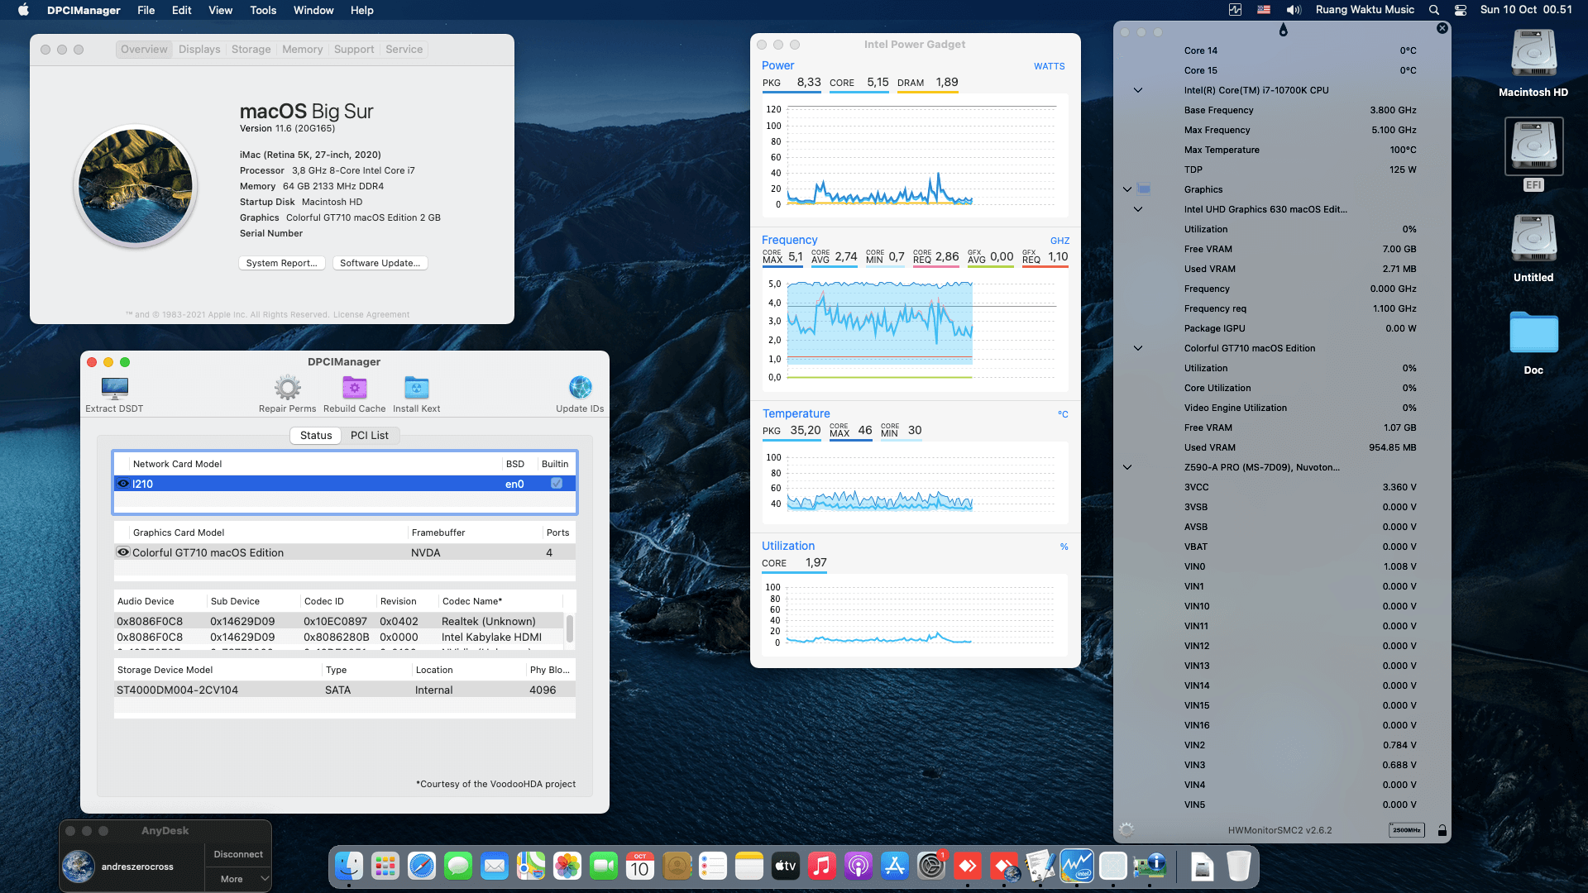
Task: Click Intel Power Gadget dock icon
Action: coord(1076,867)
